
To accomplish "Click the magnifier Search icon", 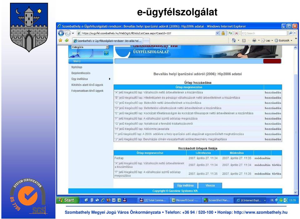I will [291, 33].
